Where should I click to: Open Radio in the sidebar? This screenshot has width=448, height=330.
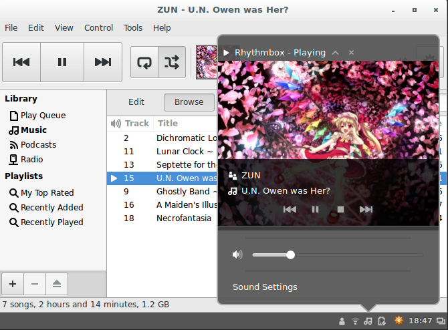[26, 159]
